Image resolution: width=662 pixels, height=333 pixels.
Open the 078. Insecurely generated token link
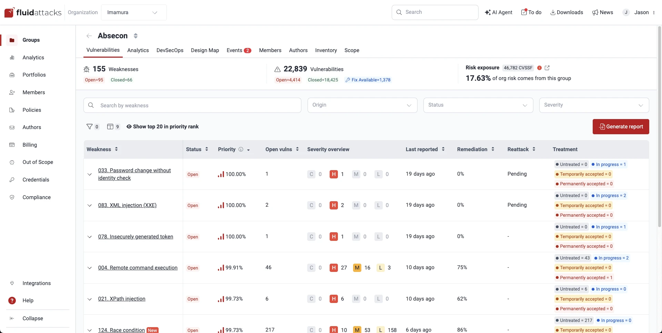coord(136,237)
